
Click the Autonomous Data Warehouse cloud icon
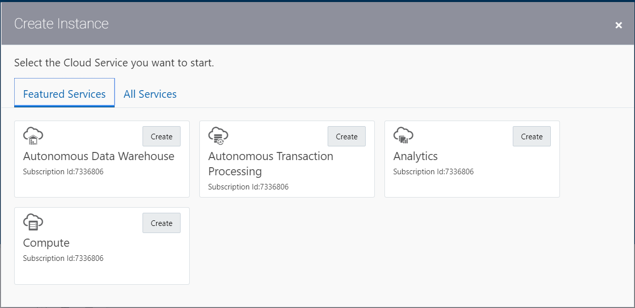coord(32,135)
